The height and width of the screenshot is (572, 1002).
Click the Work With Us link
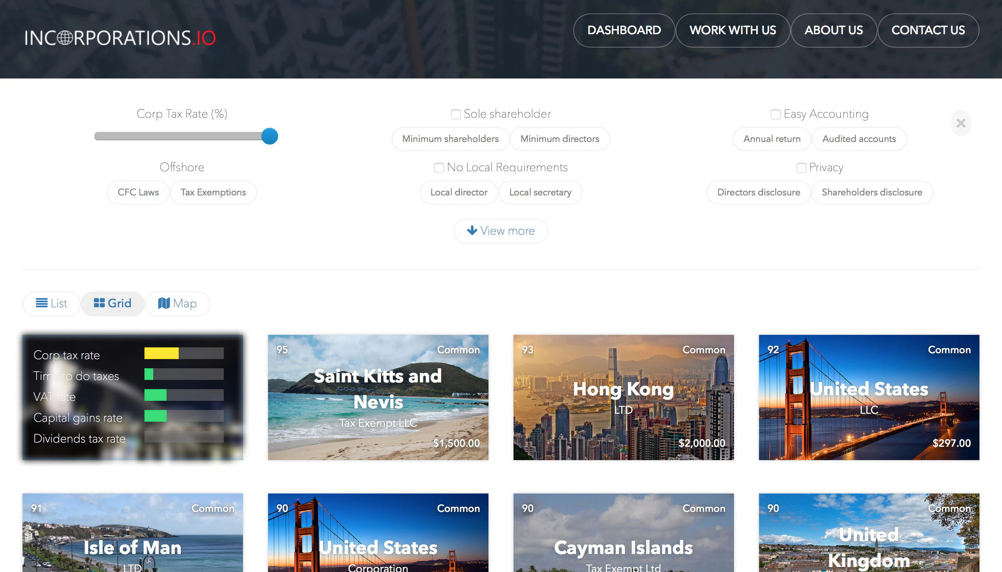click(733, 30)
